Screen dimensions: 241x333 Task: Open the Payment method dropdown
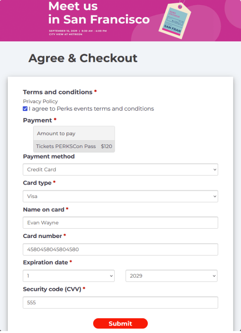click(120, 169)
